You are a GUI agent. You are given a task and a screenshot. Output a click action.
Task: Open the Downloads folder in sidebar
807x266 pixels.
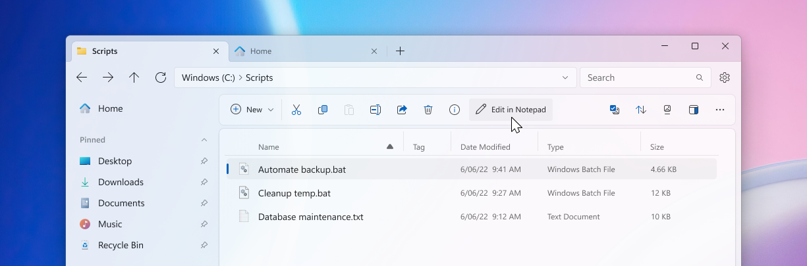(x=121, y=182)
